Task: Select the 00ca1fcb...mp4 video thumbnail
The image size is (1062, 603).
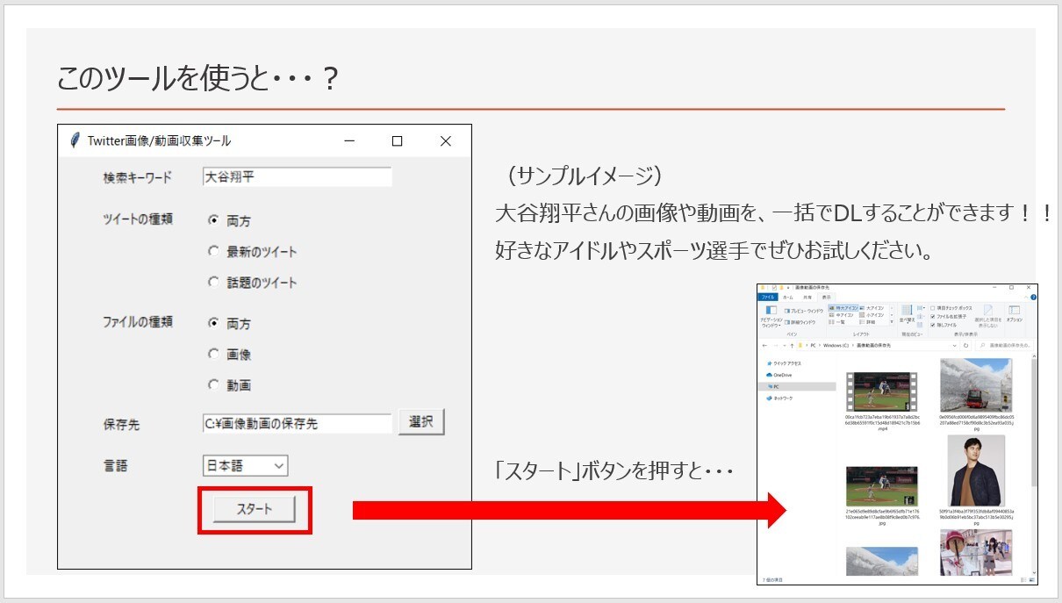Action: 882,391
